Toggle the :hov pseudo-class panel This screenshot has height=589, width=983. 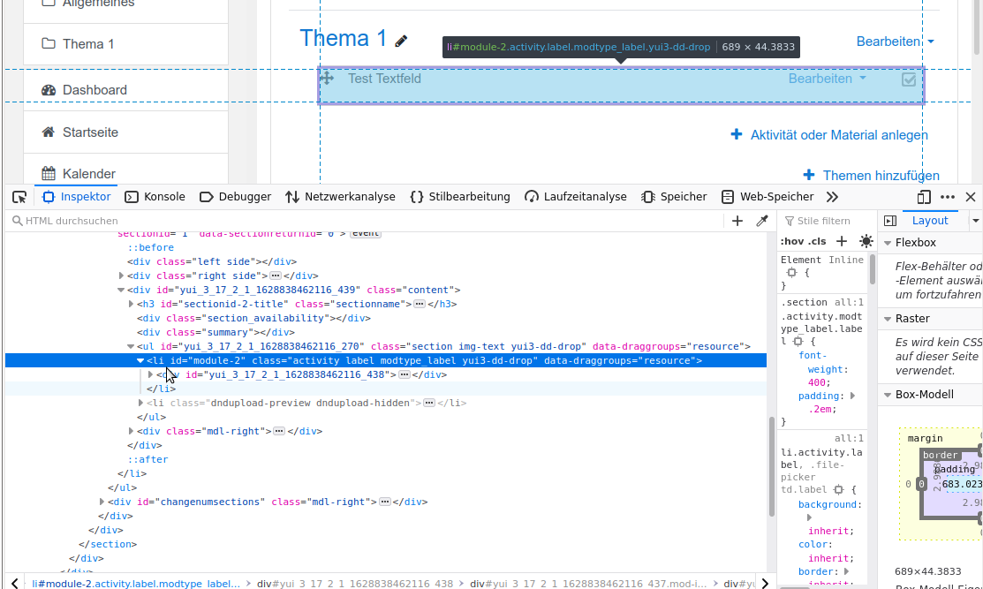coord(792,241)
